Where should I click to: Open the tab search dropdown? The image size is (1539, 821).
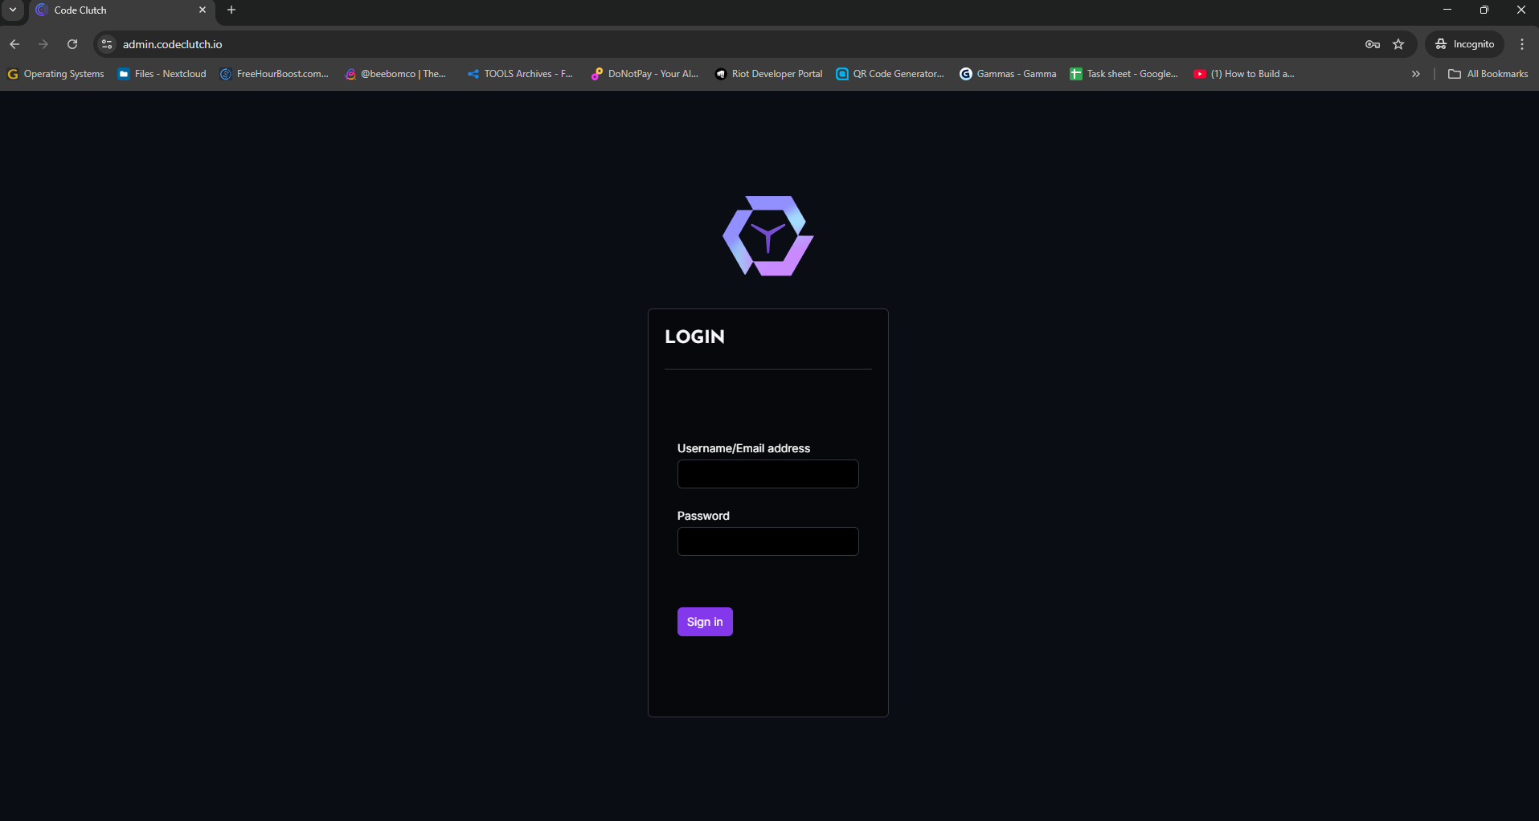[x=12, y=10]
